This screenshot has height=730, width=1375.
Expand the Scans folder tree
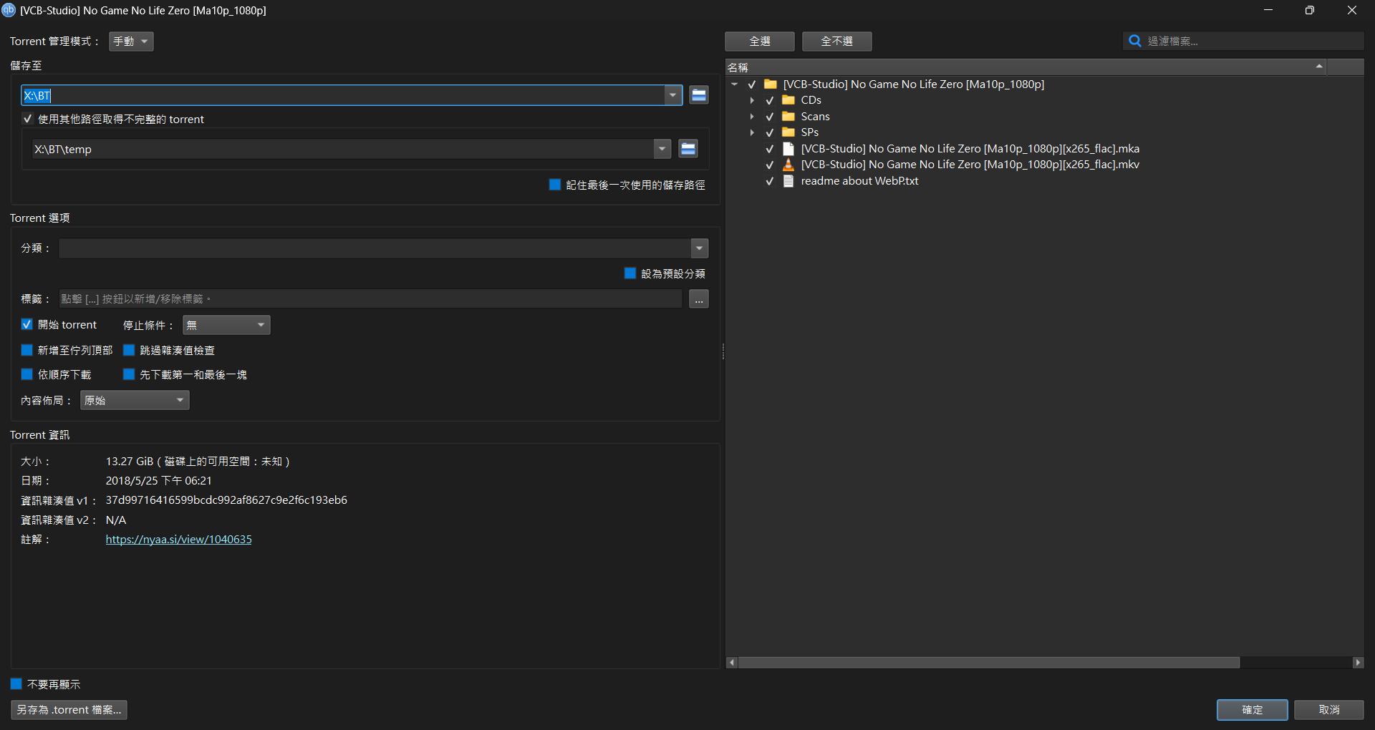click(752, 117)
